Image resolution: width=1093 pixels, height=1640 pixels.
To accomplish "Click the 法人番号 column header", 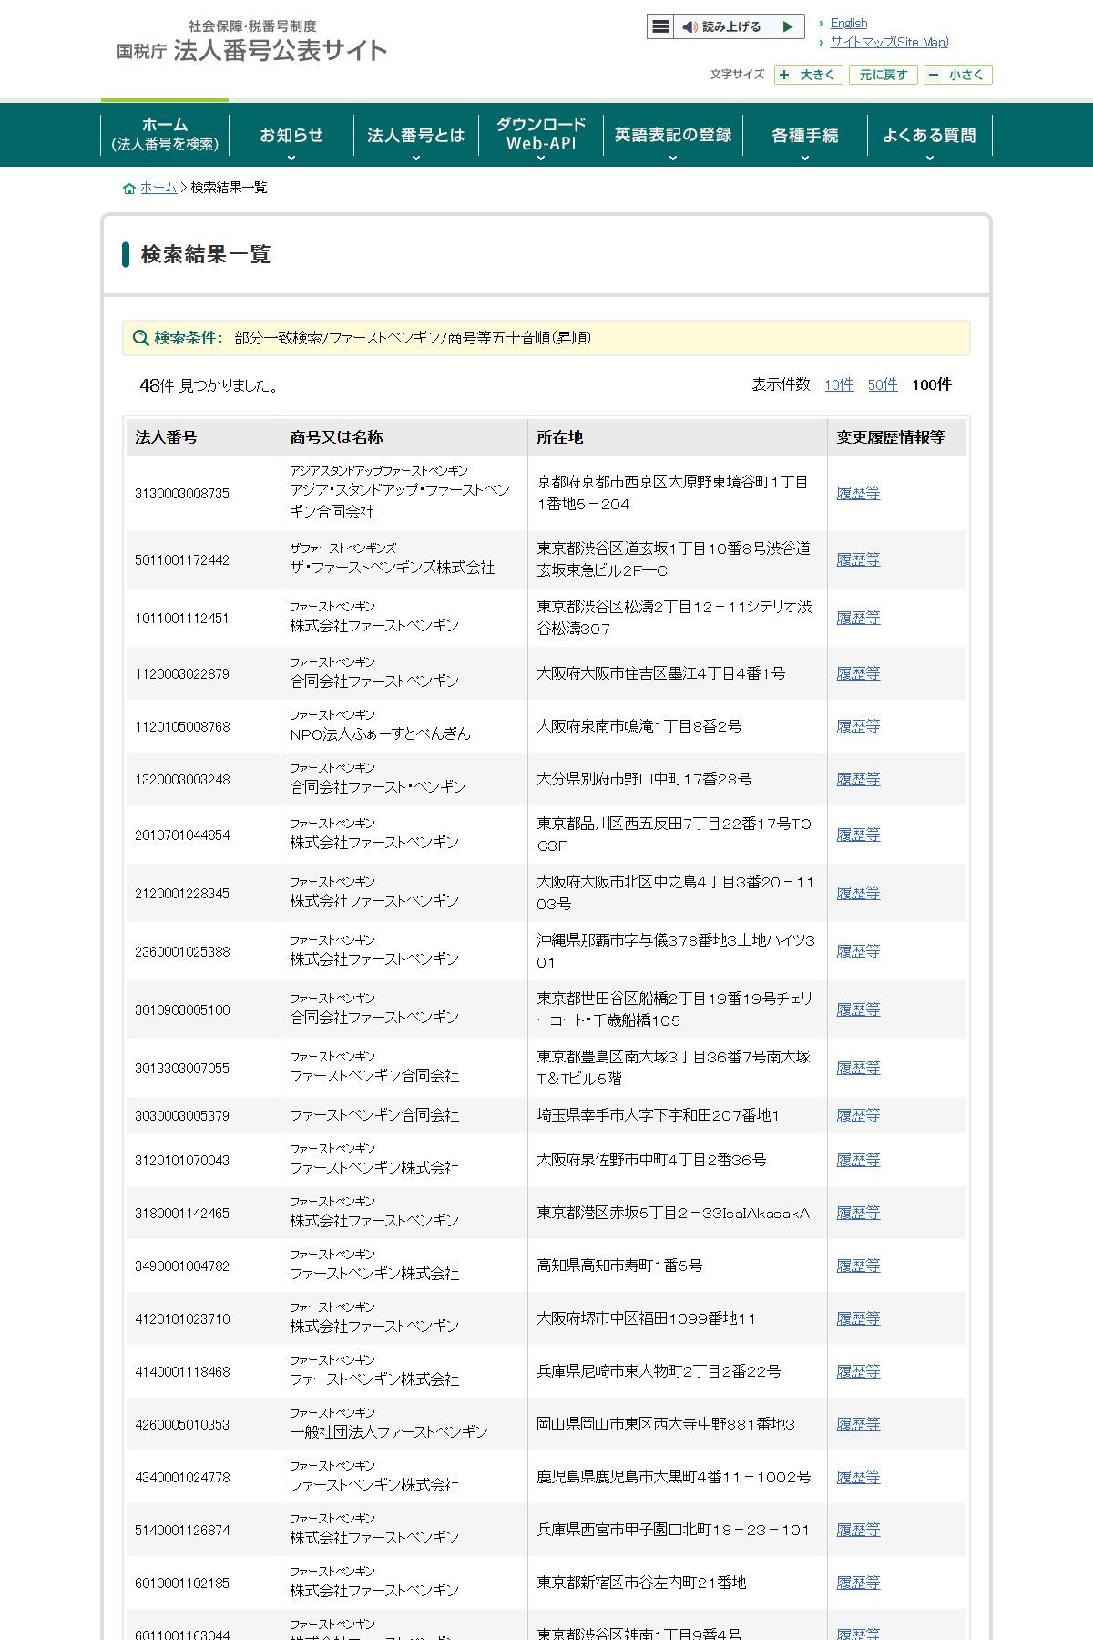I will tap(203, 437).
